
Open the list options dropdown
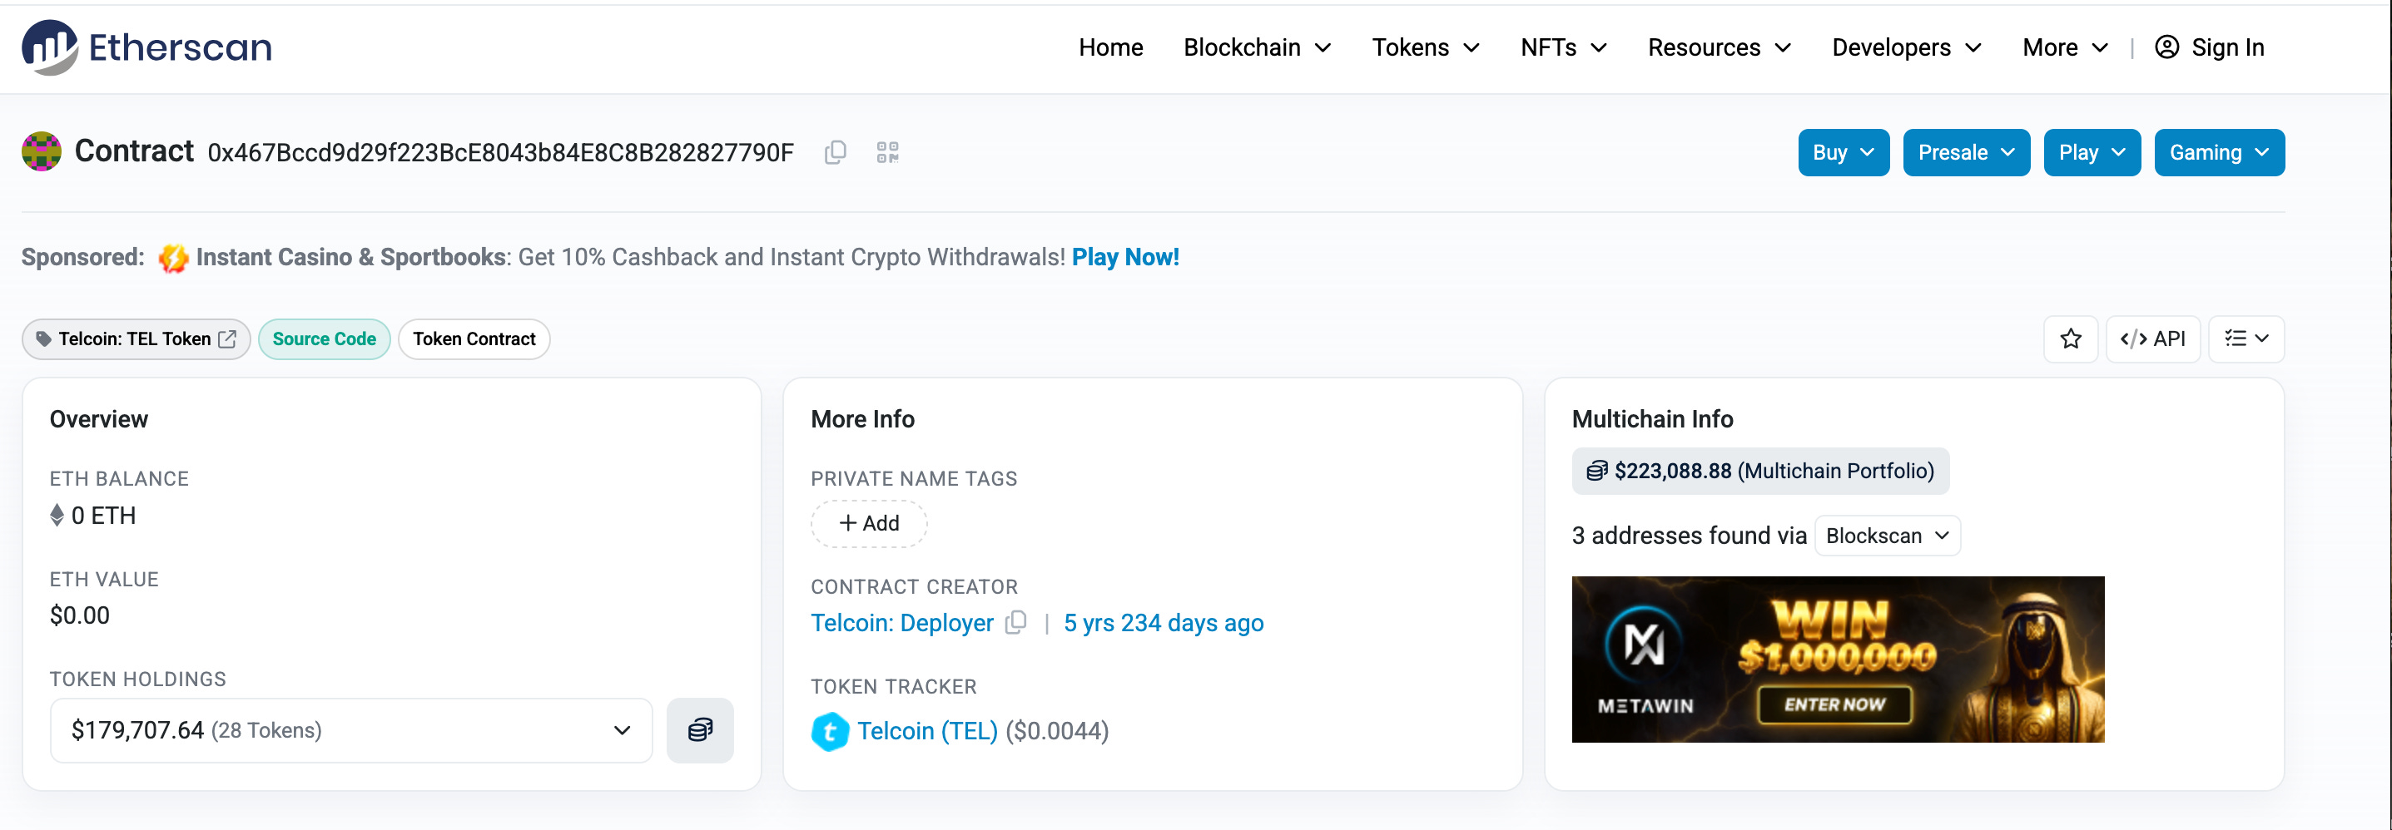tap(2246, 338)
